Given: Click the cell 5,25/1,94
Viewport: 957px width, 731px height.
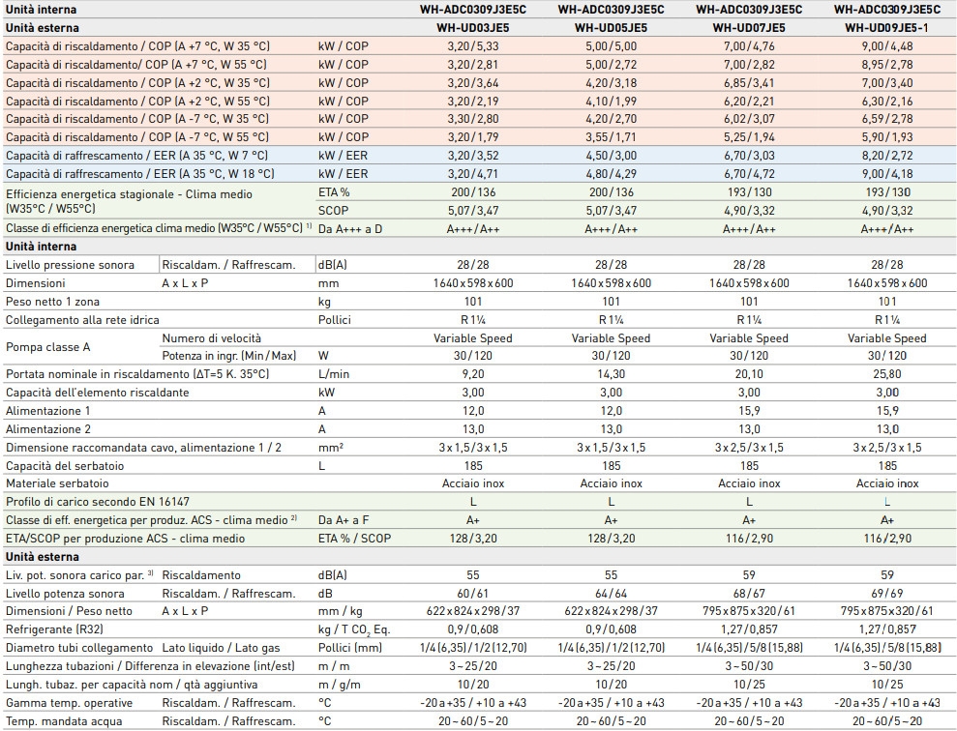Looking at the screenshot, I should 749,137.
